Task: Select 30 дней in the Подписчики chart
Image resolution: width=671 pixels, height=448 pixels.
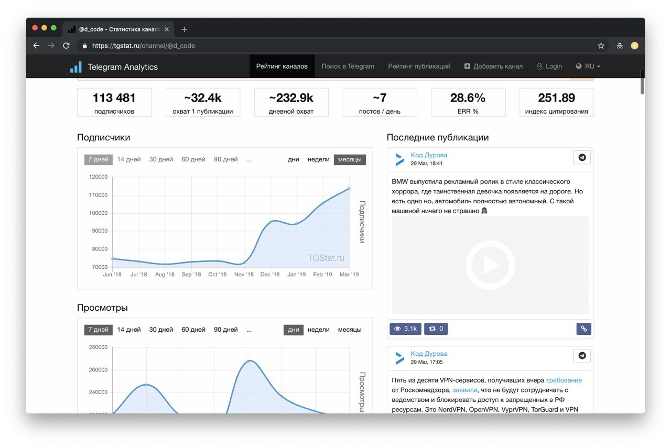Action: coord(161,159)
